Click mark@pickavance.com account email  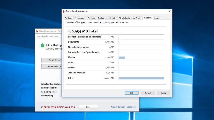(x=47, y=36)
